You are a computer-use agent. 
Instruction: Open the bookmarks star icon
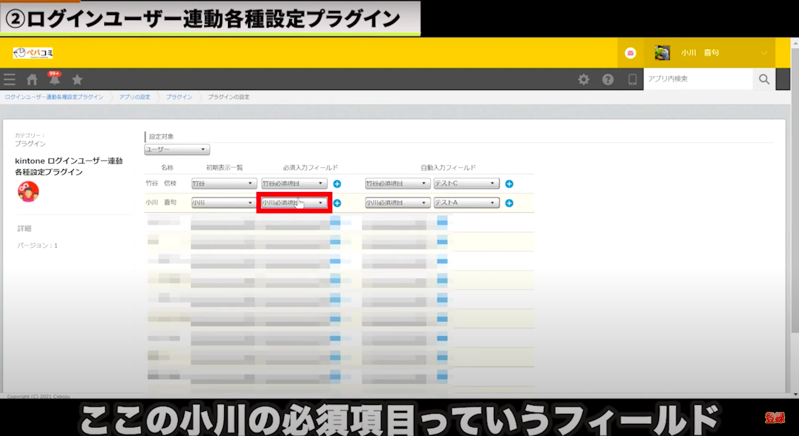[x=77, y=79]
